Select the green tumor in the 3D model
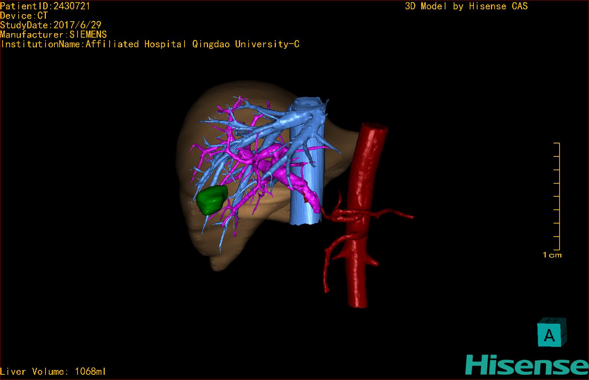This screenshot has height=380, width=589. click(212, 200)
